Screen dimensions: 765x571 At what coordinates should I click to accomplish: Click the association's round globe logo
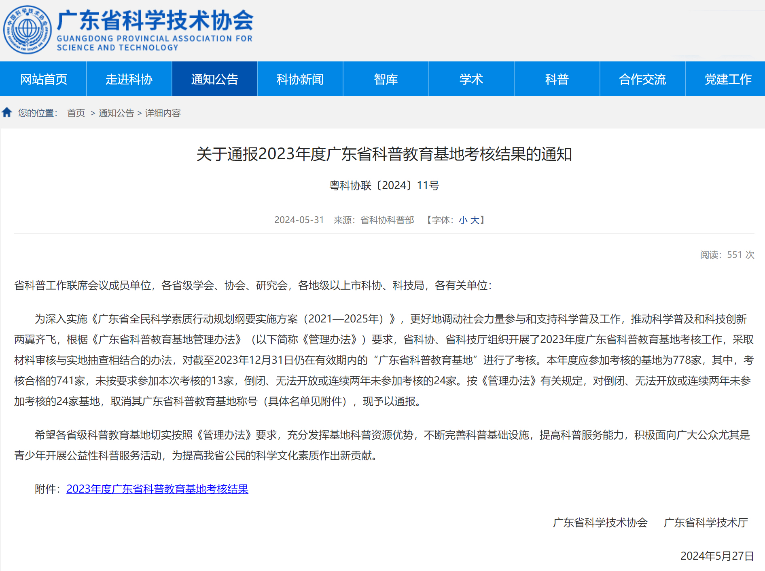tap(28, 29)
